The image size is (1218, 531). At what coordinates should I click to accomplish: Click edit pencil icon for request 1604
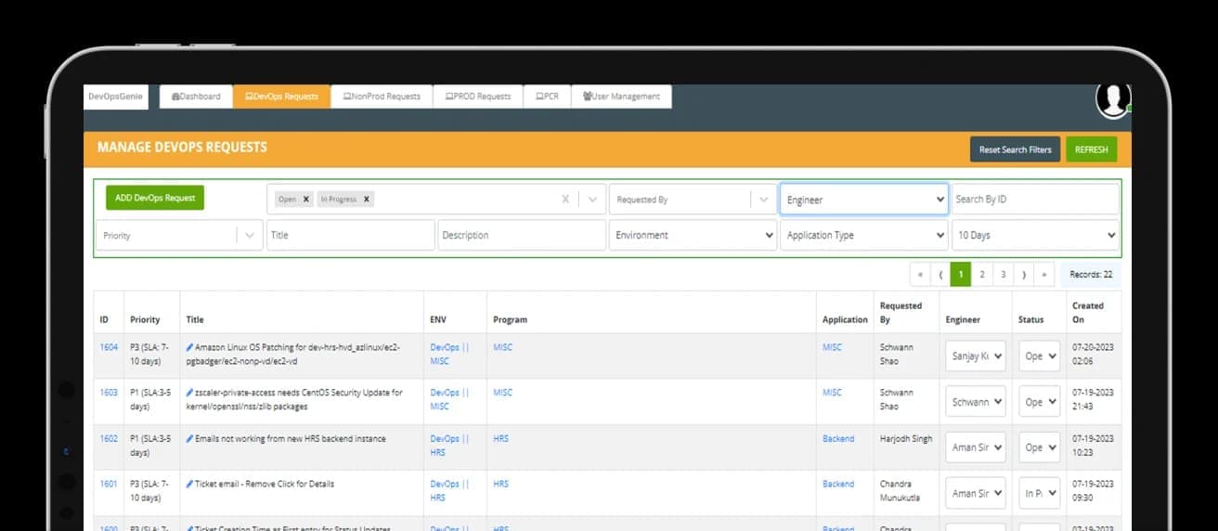[189, 347]
